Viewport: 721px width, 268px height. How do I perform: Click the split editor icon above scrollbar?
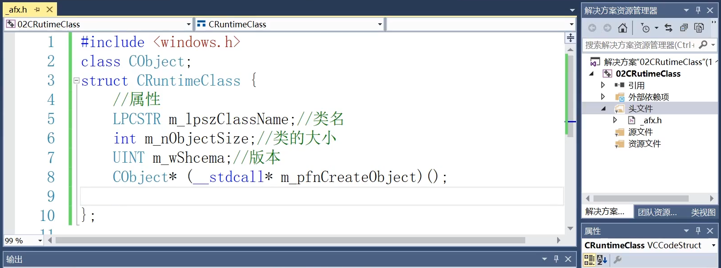click(x=570, y=38)
